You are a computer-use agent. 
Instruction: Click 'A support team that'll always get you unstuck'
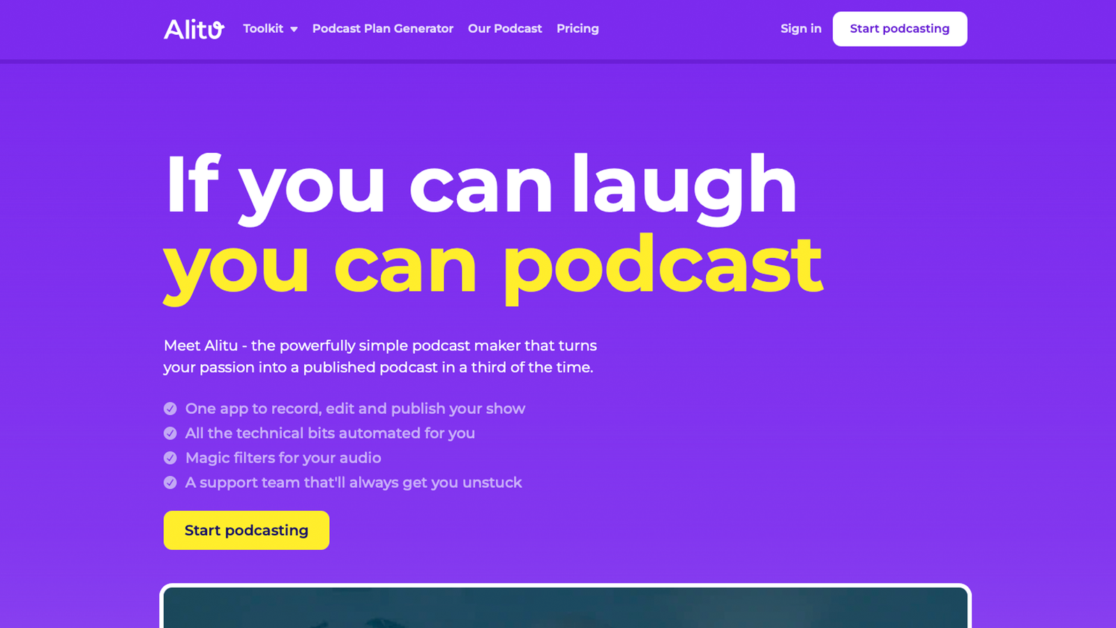pyautogui.click(x=353, y=482)
